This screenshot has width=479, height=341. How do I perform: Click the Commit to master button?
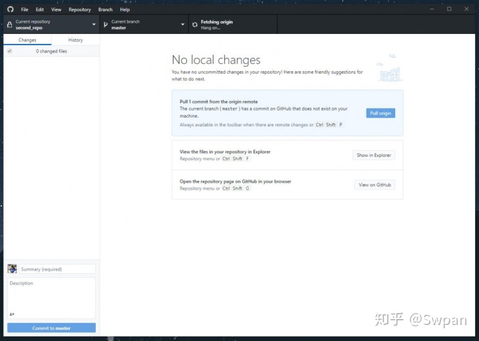[51, 328]
